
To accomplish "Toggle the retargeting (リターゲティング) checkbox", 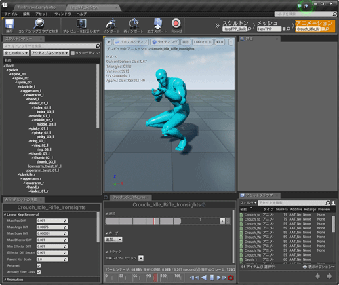I will pos(73,53).
